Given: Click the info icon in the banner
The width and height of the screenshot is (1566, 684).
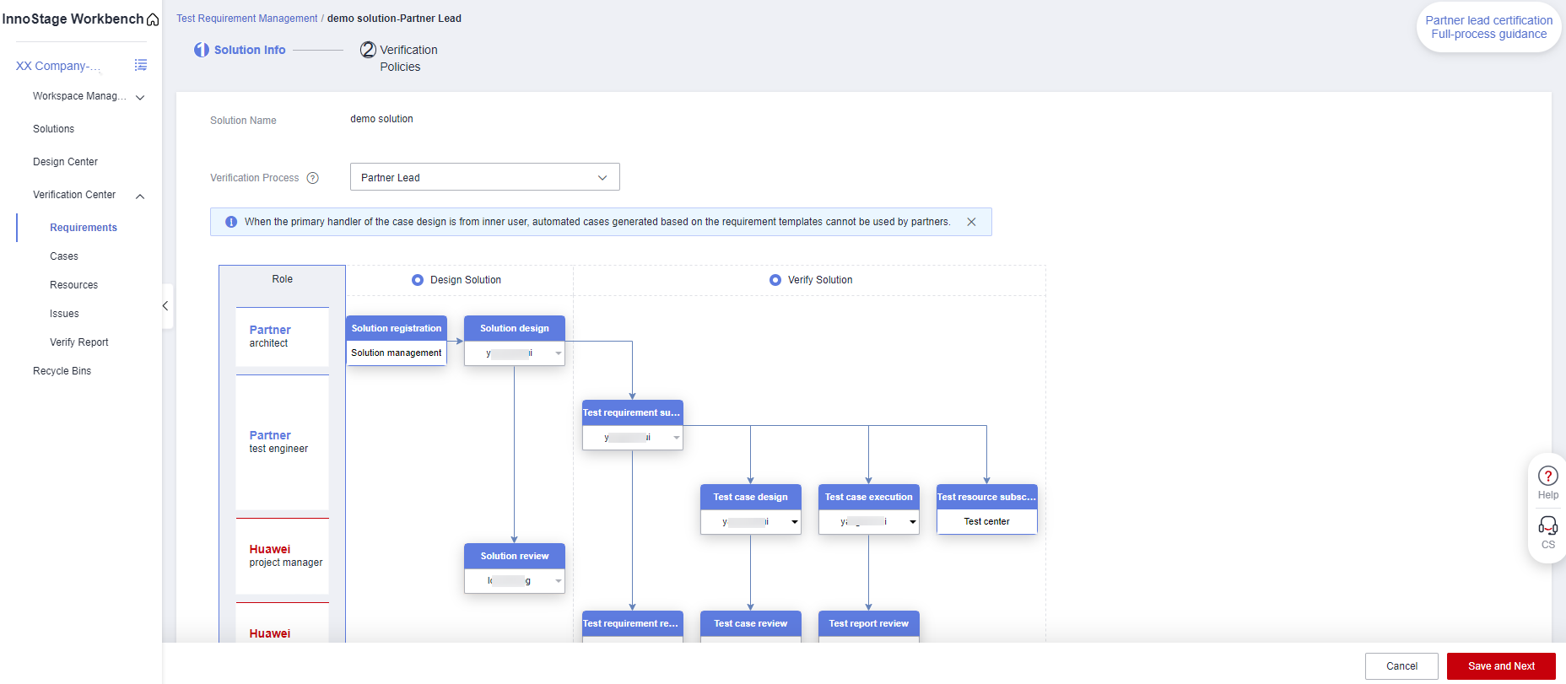Looking at the screenshot, I should pos(231,222).
